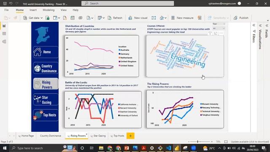
Task: Switch to the Modeling ribbon tab
Action: [x=49, y=10]
